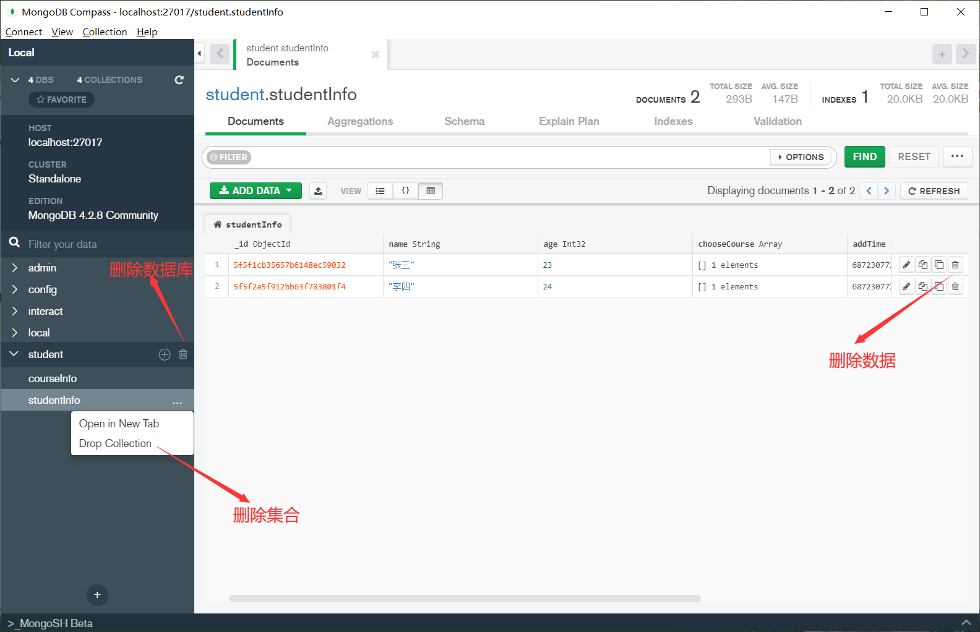Switch to list view
This screenshot has height=632, width=980.
(x=380, y=191)
